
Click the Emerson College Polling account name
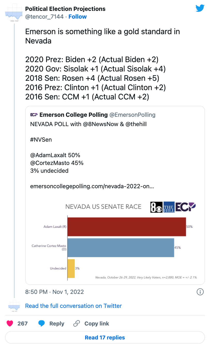click(x=74, y=115)
